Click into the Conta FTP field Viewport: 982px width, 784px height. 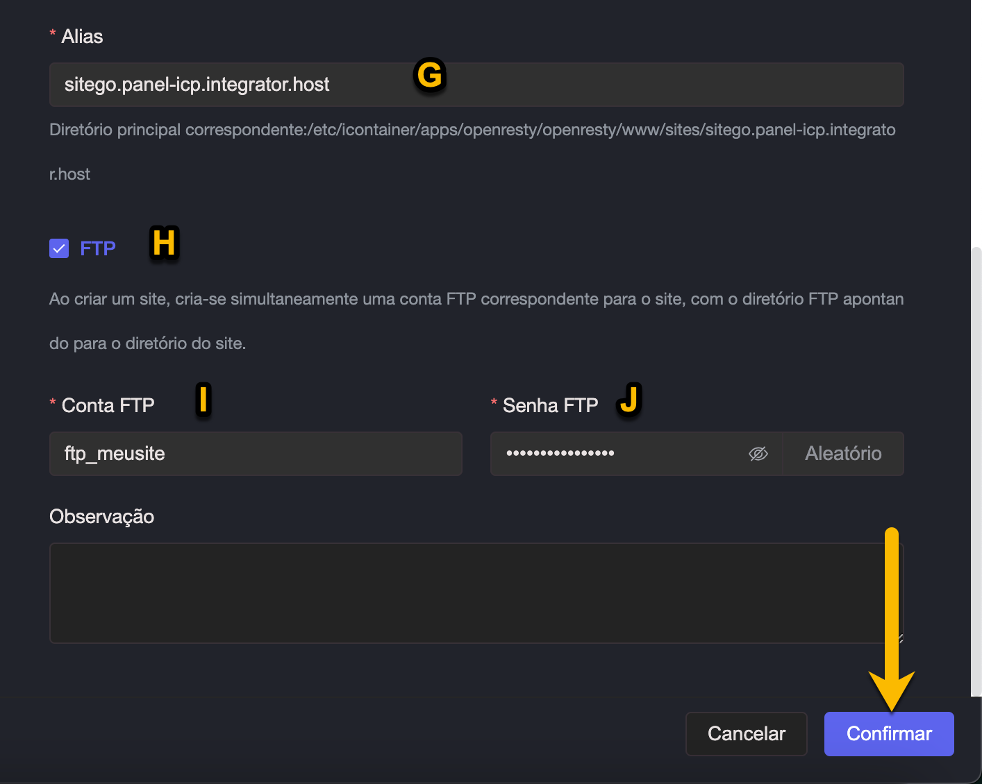[x=256, y=454]
